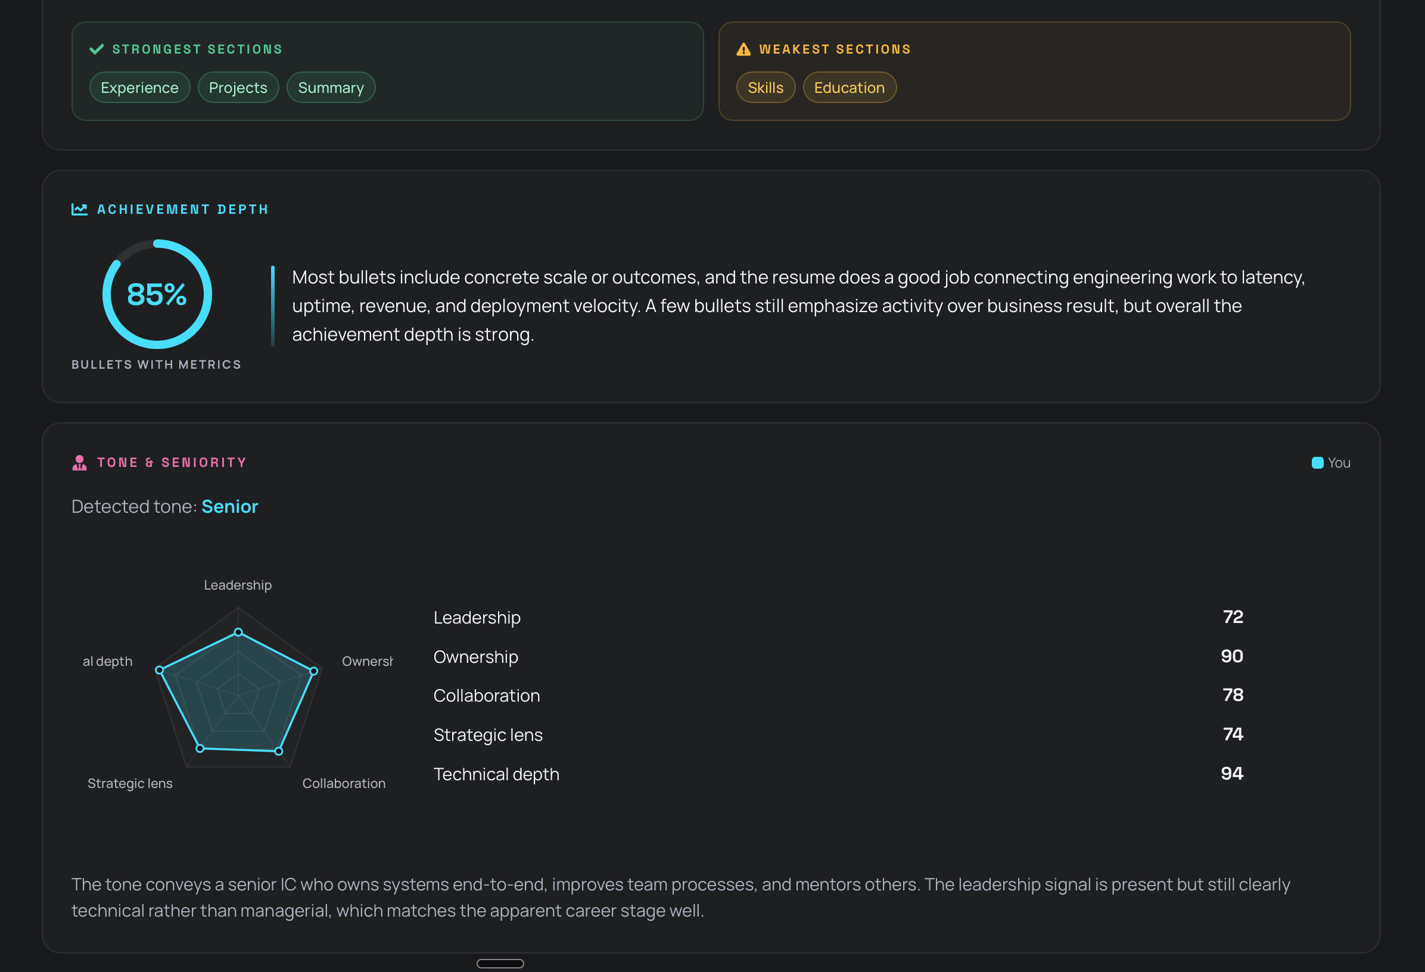This screenshot has height=972, width=1425.
Task: Select the Experience tag
Action: tap(140, 88)
